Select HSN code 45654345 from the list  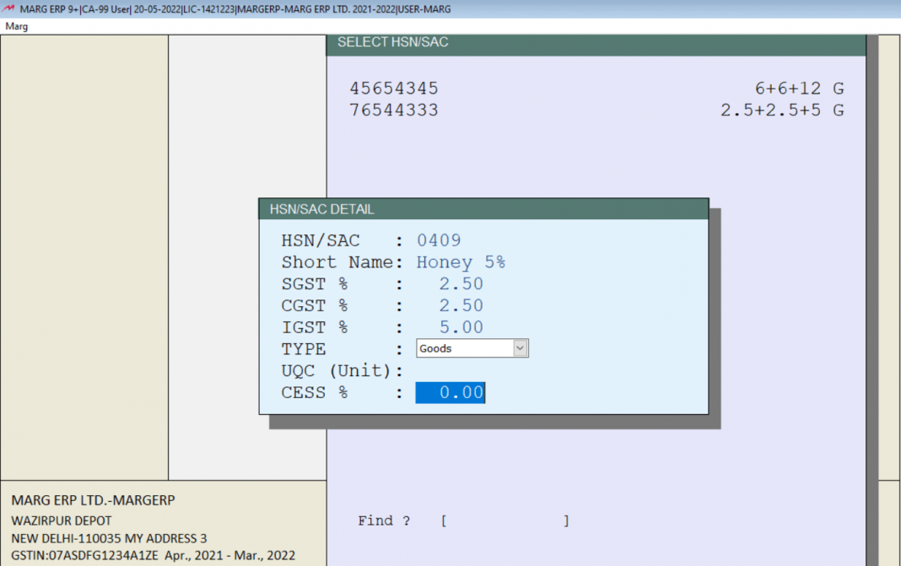394,88
